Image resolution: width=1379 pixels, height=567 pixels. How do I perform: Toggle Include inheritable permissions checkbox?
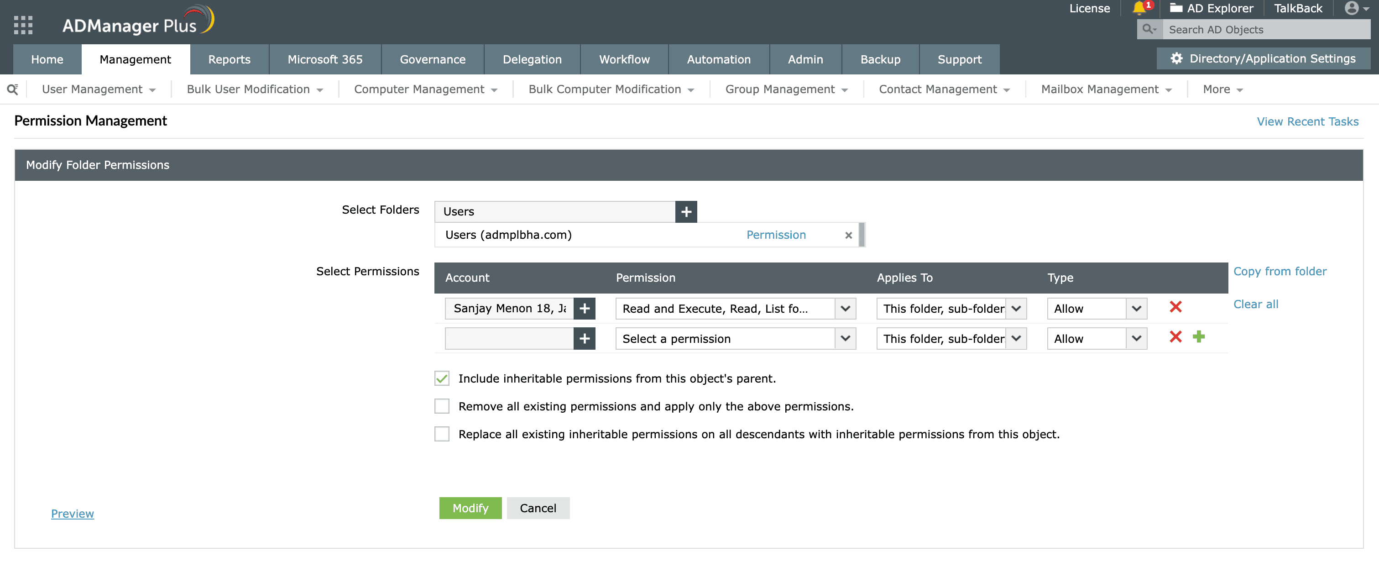pos(442,378)
